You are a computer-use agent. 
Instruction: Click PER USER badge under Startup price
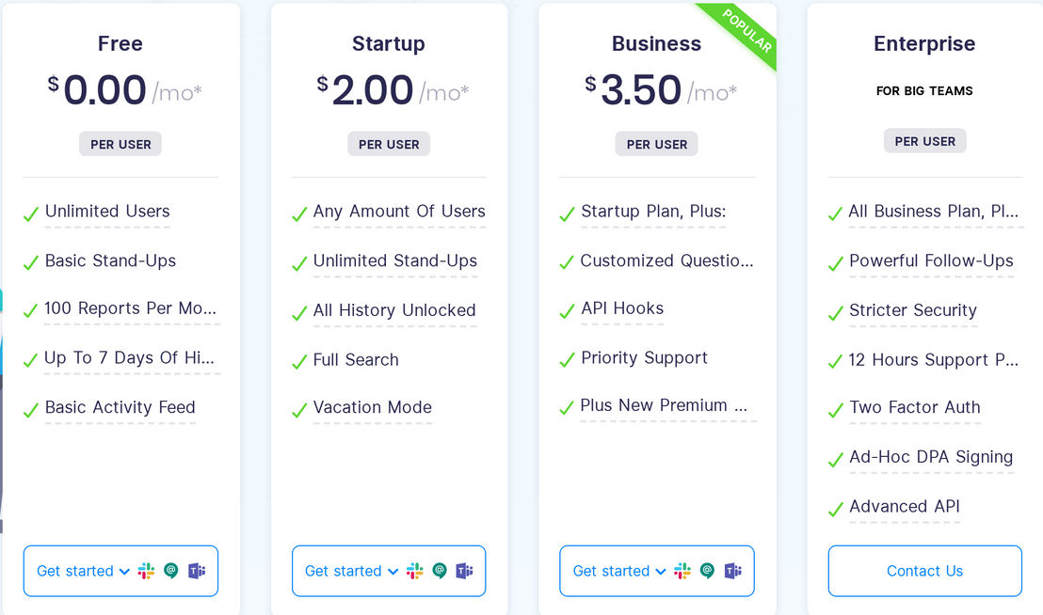[x=389, y=144]
